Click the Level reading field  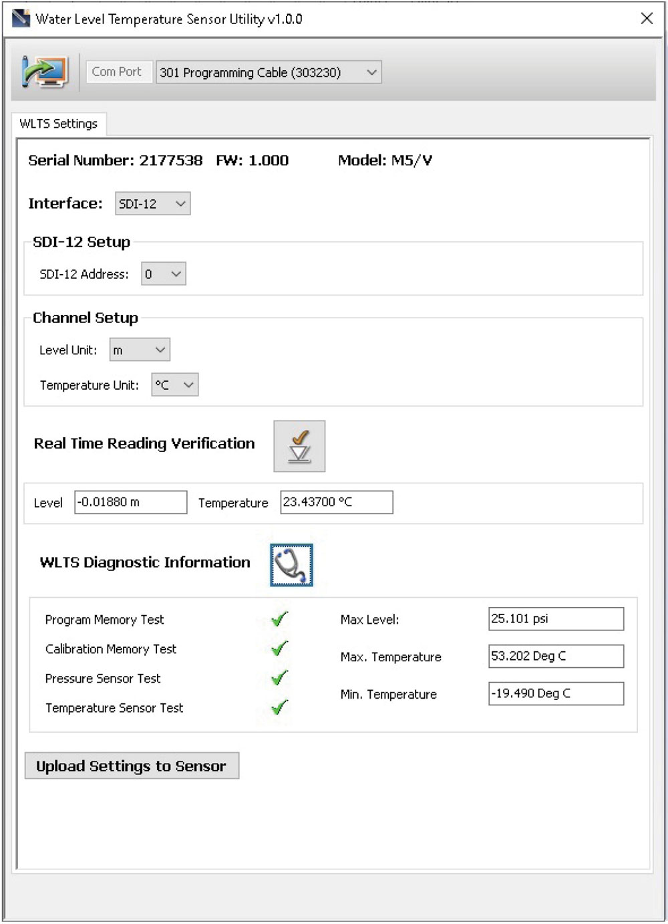tap(130, 501)
